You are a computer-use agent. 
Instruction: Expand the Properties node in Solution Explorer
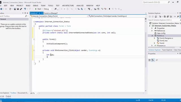click(152, 28)
